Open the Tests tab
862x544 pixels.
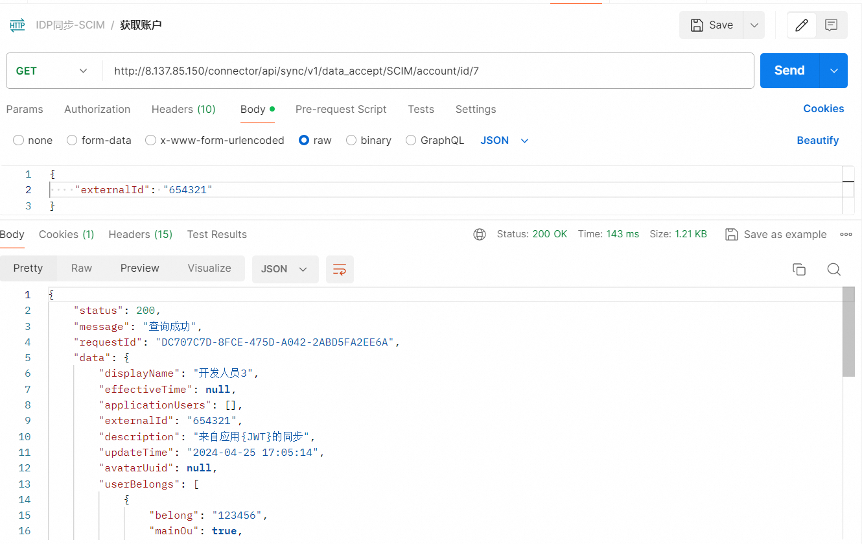421,109
